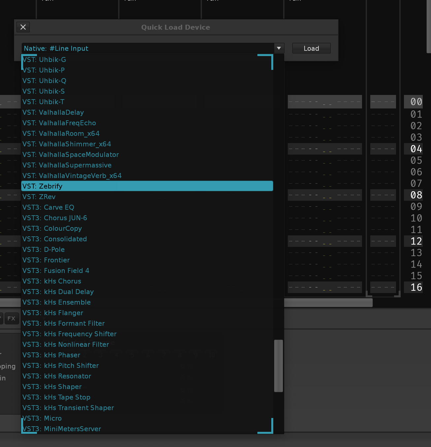This screenshot has height=447, width=431.
Task: Close the Quick Load Device dialog
Action: [x=23, y=27]
